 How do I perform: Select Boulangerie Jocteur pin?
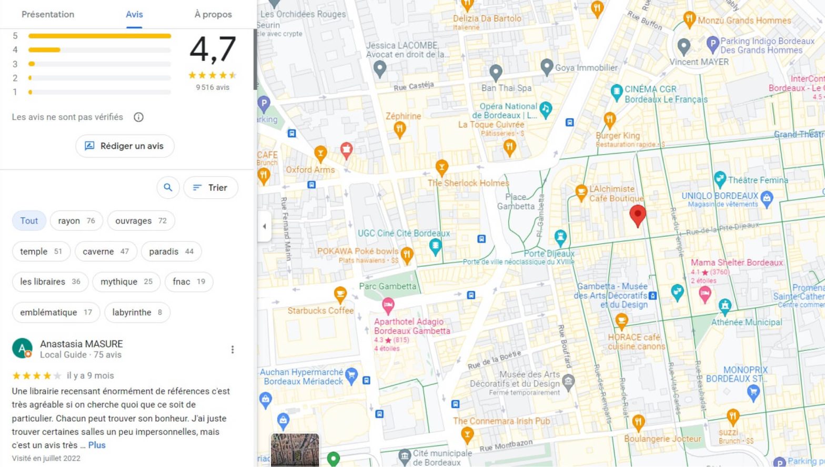click(638, 422)
